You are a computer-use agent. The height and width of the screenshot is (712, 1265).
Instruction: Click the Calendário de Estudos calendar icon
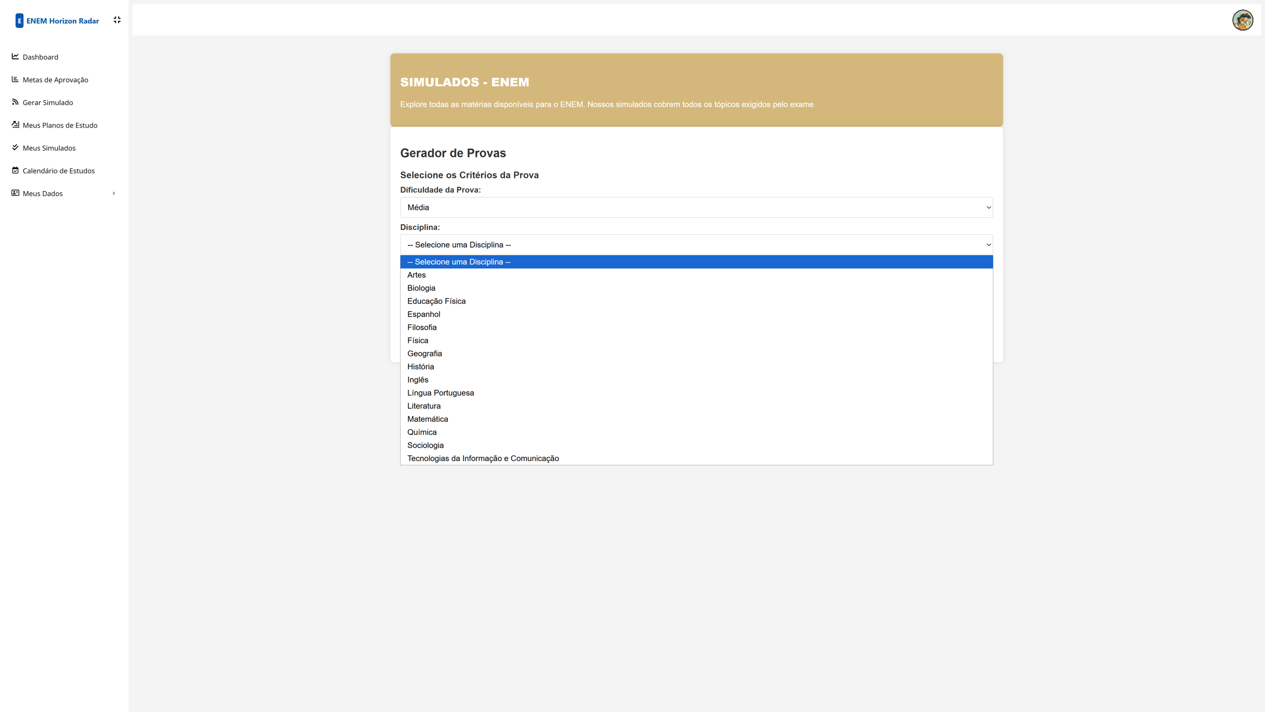pyautogui.click(x=15, y=170)
